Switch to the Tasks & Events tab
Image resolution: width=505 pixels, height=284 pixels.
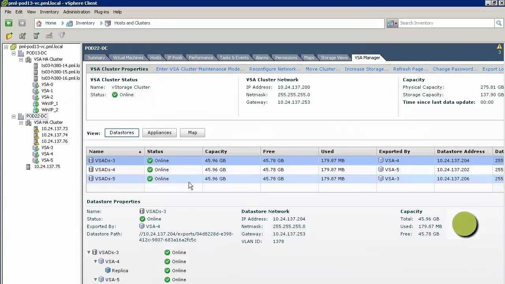coord(234,58)
